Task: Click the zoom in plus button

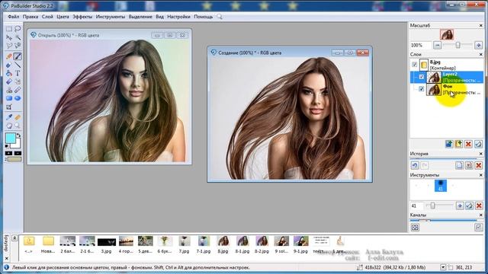Action: click(x=478, y=46)
